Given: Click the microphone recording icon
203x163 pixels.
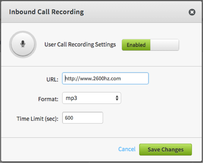Looking at the screenshot, I should 23,44.
